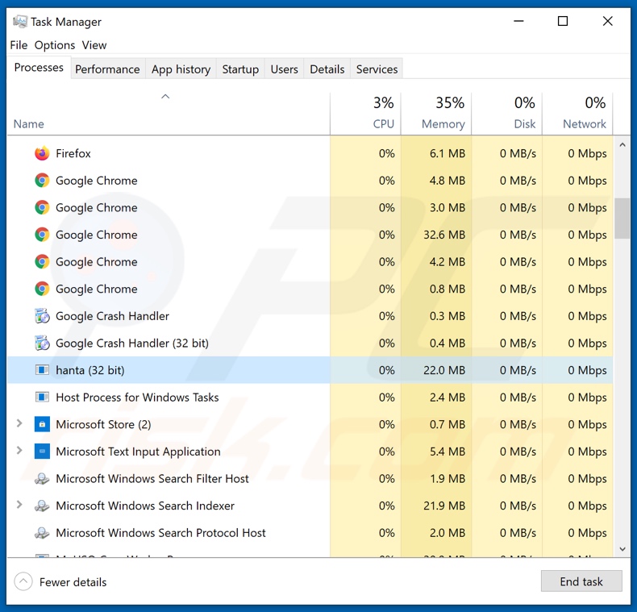637x612 pixels.
Task: Click the Windows Search Protocol Host icon
Action: pyautogui.click(x=42, y=533)
